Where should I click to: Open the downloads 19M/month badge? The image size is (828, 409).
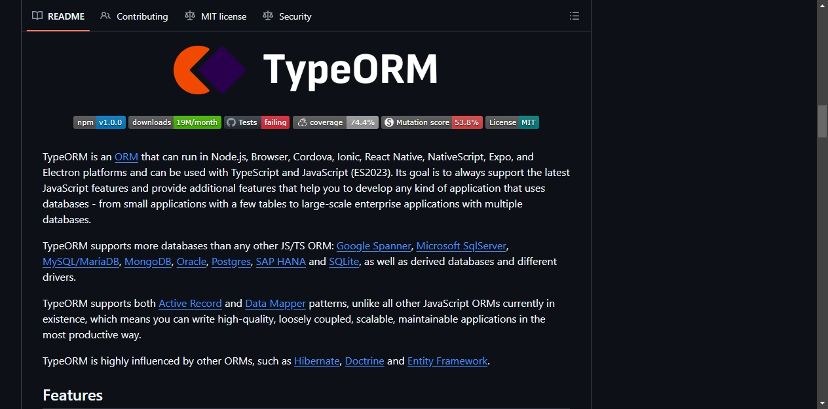coord(175,122)
